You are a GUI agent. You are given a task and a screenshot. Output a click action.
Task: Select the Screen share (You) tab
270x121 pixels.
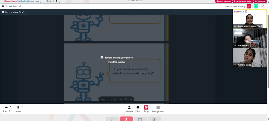[x=15, y=12]
